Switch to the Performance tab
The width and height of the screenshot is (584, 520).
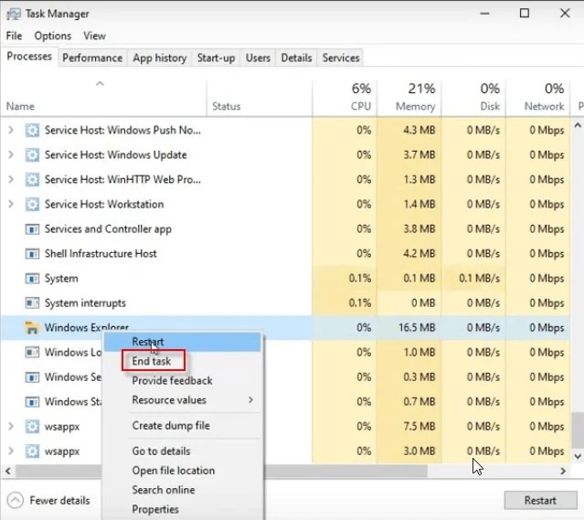point(92,58)
